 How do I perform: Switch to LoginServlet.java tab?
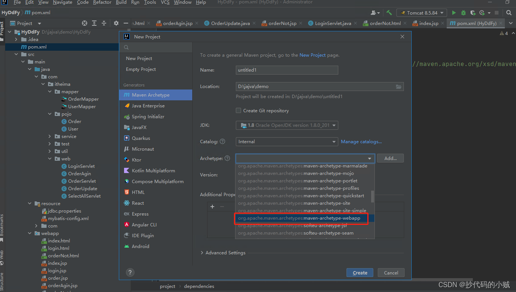[333, 23]
